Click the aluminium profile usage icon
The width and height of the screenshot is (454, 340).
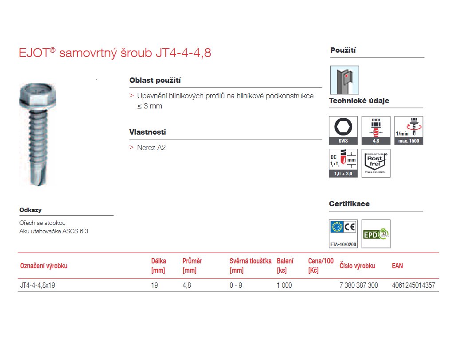click(x=344, y=80)
